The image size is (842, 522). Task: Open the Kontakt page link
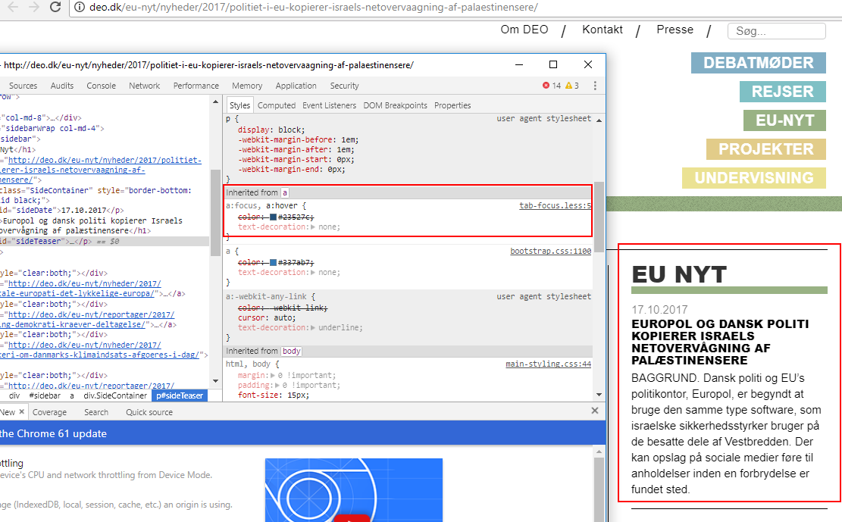click(603, 30)
